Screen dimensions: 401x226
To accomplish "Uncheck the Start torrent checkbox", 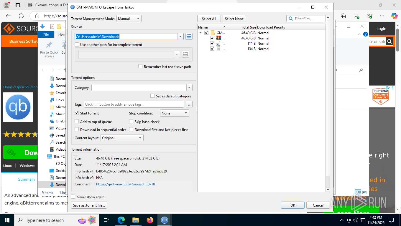I will click(x=77, y=113).
